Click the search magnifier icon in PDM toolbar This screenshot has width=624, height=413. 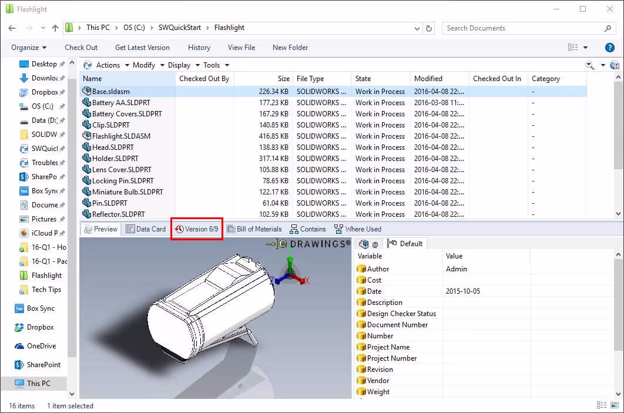(590, 65)
